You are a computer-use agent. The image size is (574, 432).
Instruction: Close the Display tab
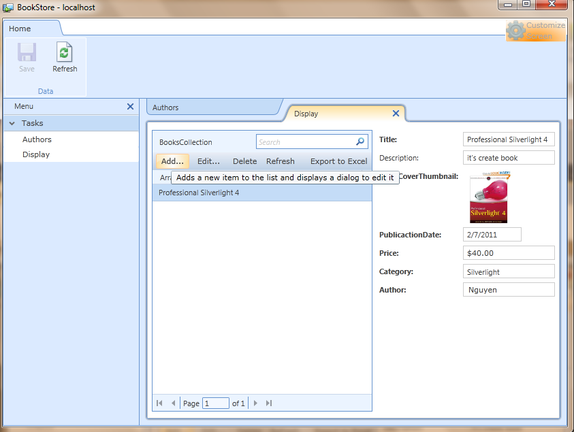[x=396, y=114]
